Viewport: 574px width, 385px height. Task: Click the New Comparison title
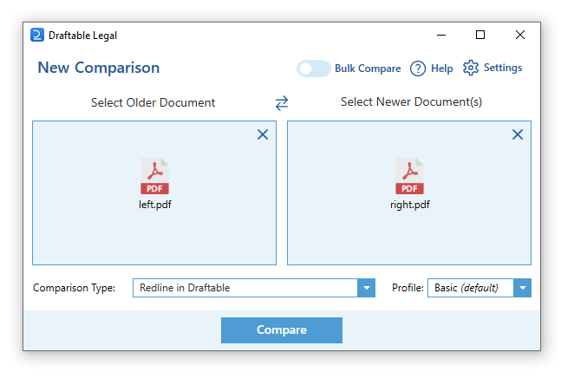coord(99,68)
